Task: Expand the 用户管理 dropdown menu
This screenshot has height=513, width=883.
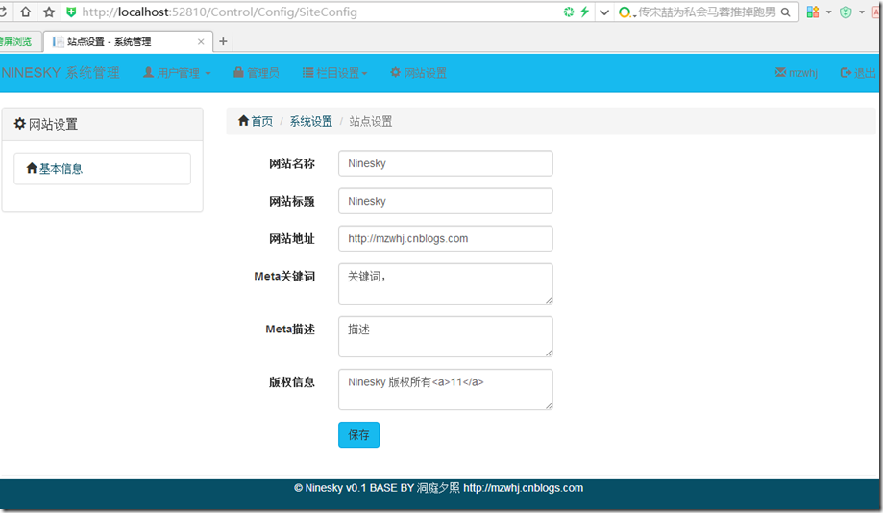Action: pos(177,73)
